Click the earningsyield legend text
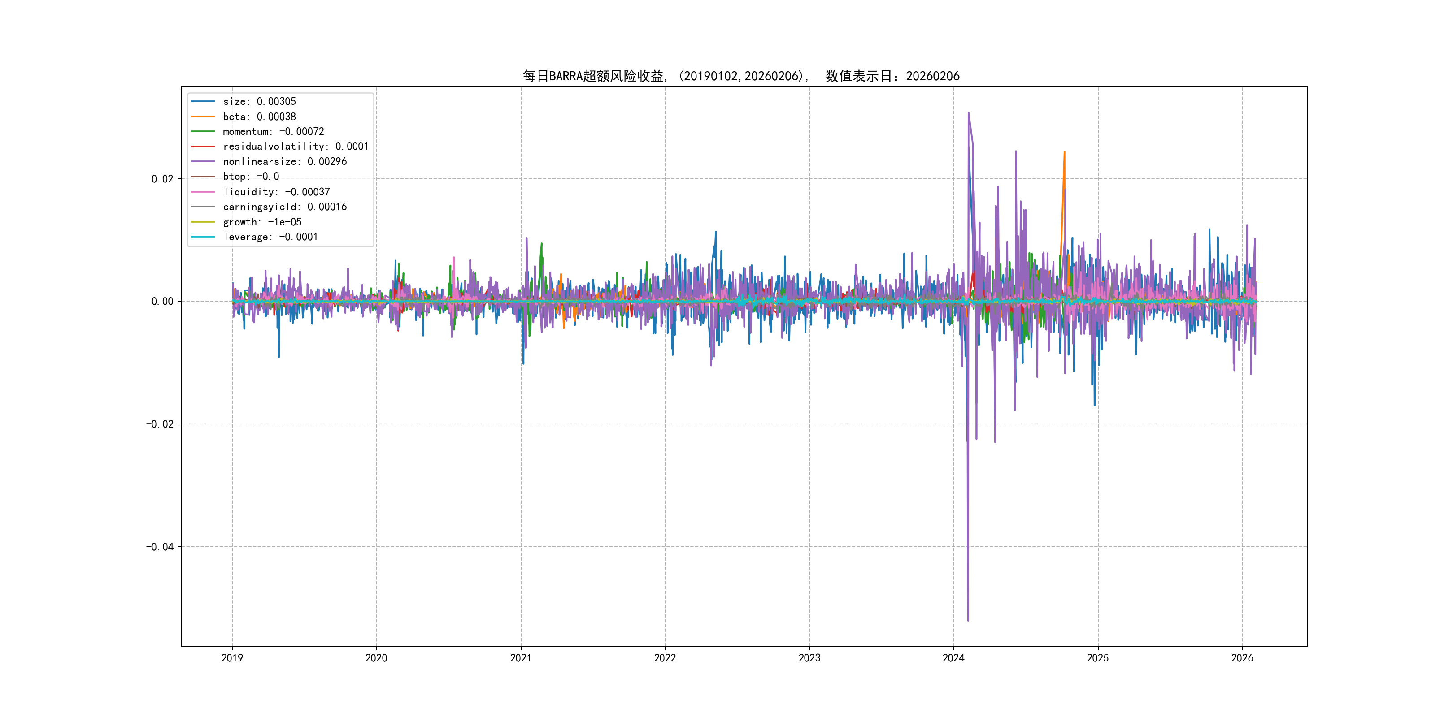 284,207
